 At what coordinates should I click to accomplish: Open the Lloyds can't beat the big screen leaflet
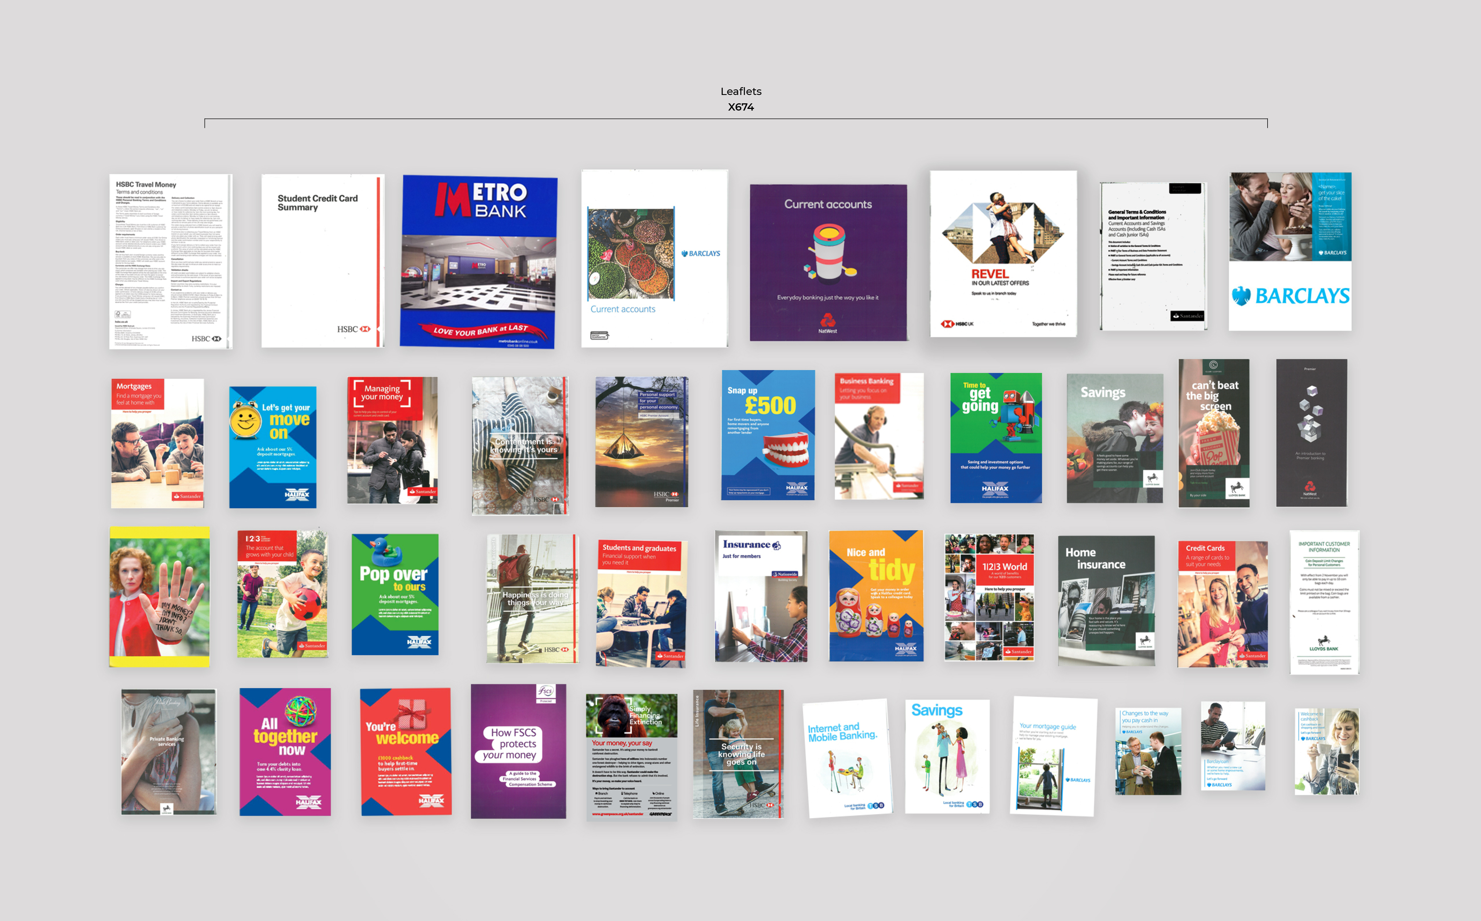pyautogui.click(x=1214, y=433)
